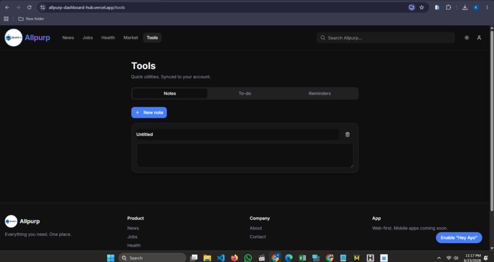Click the New note button

149,113
